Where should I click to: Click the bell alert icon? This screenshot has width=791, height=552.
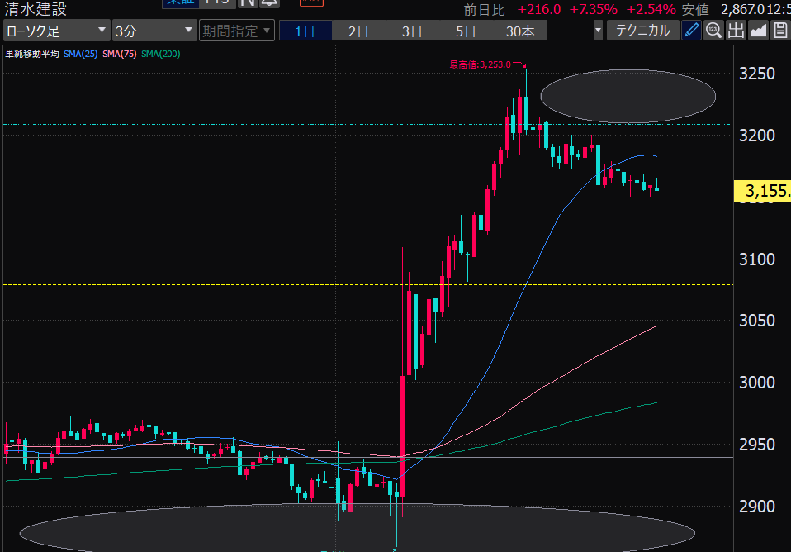(x=268, y=2)
